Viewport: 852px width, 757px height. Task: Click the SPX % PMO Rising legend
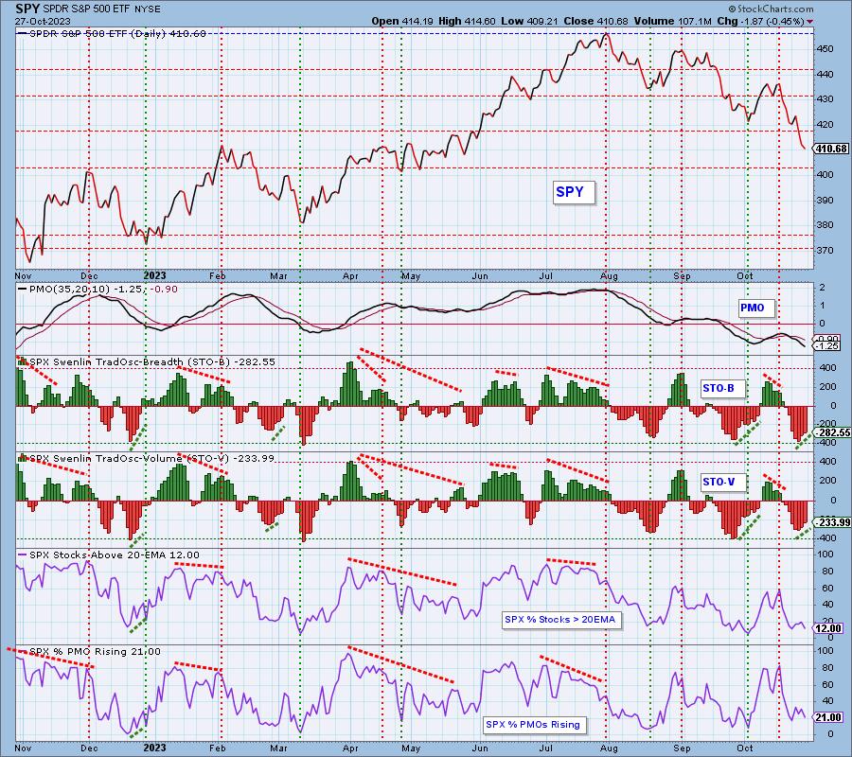[90, 651]
